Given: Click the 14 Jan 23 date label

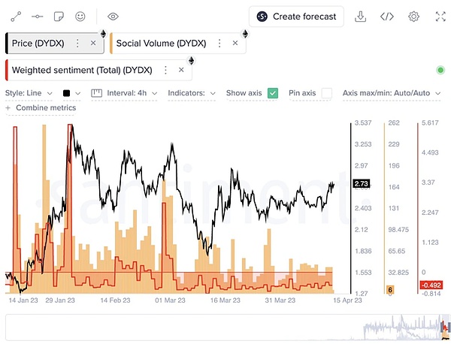Looking at the screenshot, I should pos(23,300).
